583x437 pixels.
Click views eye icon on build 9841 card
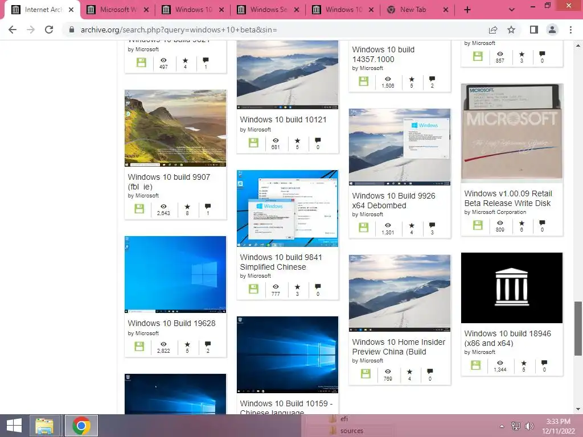click(276, 287)
